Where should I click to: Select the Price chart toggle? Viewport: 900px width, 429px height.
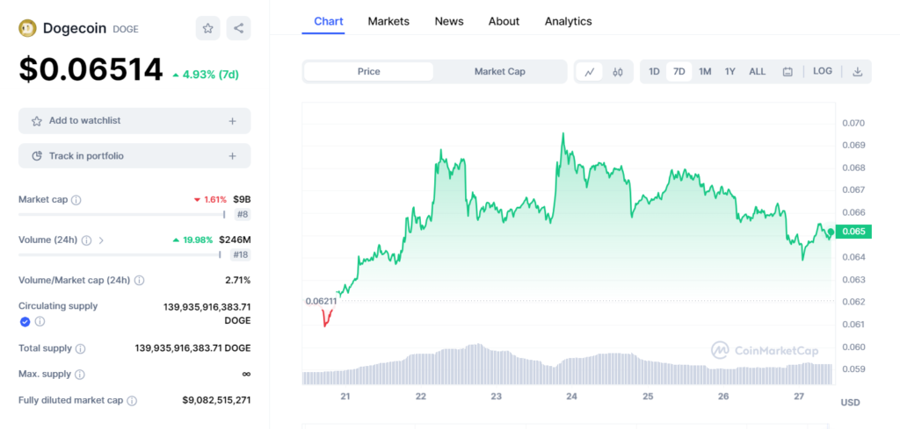tap(368, 72)
